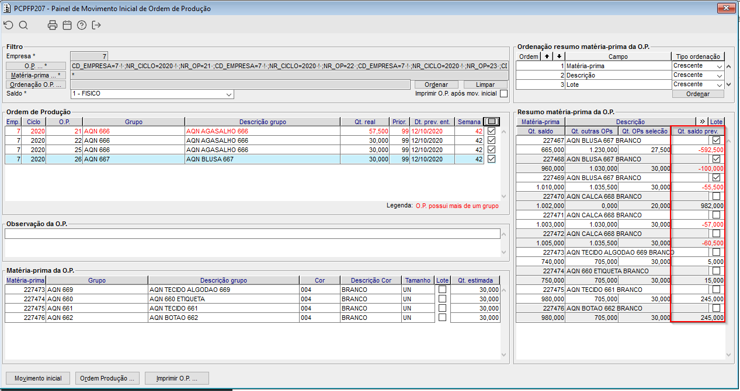This screenshot has width=740, height=391.
Task: Click the Resumo matéria-prima list vertical scrollbar
Action: pyautogui.click(x=729, y=248)
